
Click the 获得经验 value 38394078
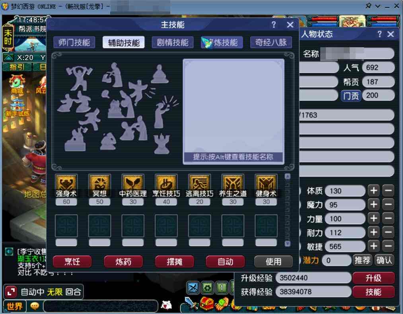[x=313, y=292]
